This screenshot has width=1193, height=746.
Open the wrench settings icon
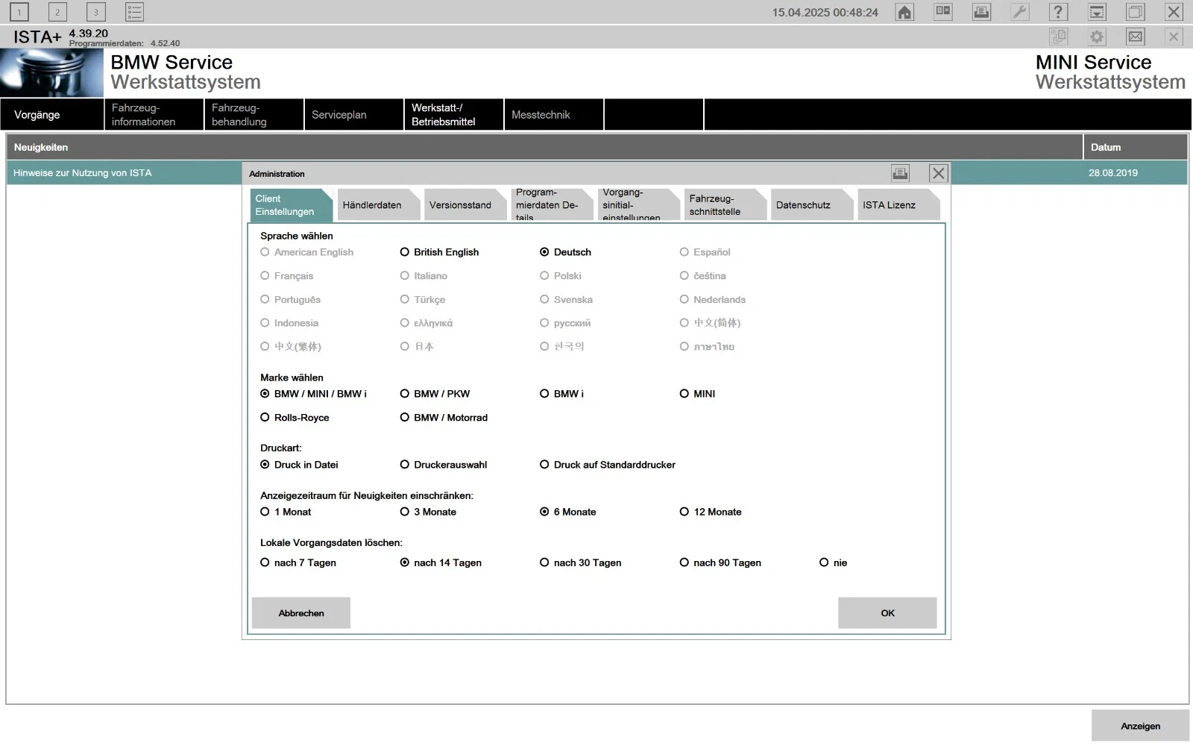click(1019, 12)
